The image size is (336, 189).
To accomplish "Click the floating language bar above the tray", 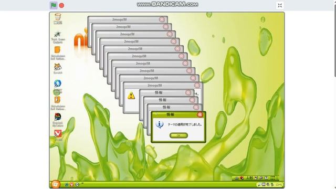I will [255, 178].
